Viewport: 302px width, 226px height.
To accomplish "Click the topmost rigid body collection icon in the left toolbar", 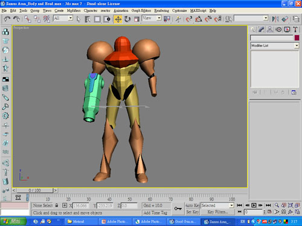I will tap(5, 31).
